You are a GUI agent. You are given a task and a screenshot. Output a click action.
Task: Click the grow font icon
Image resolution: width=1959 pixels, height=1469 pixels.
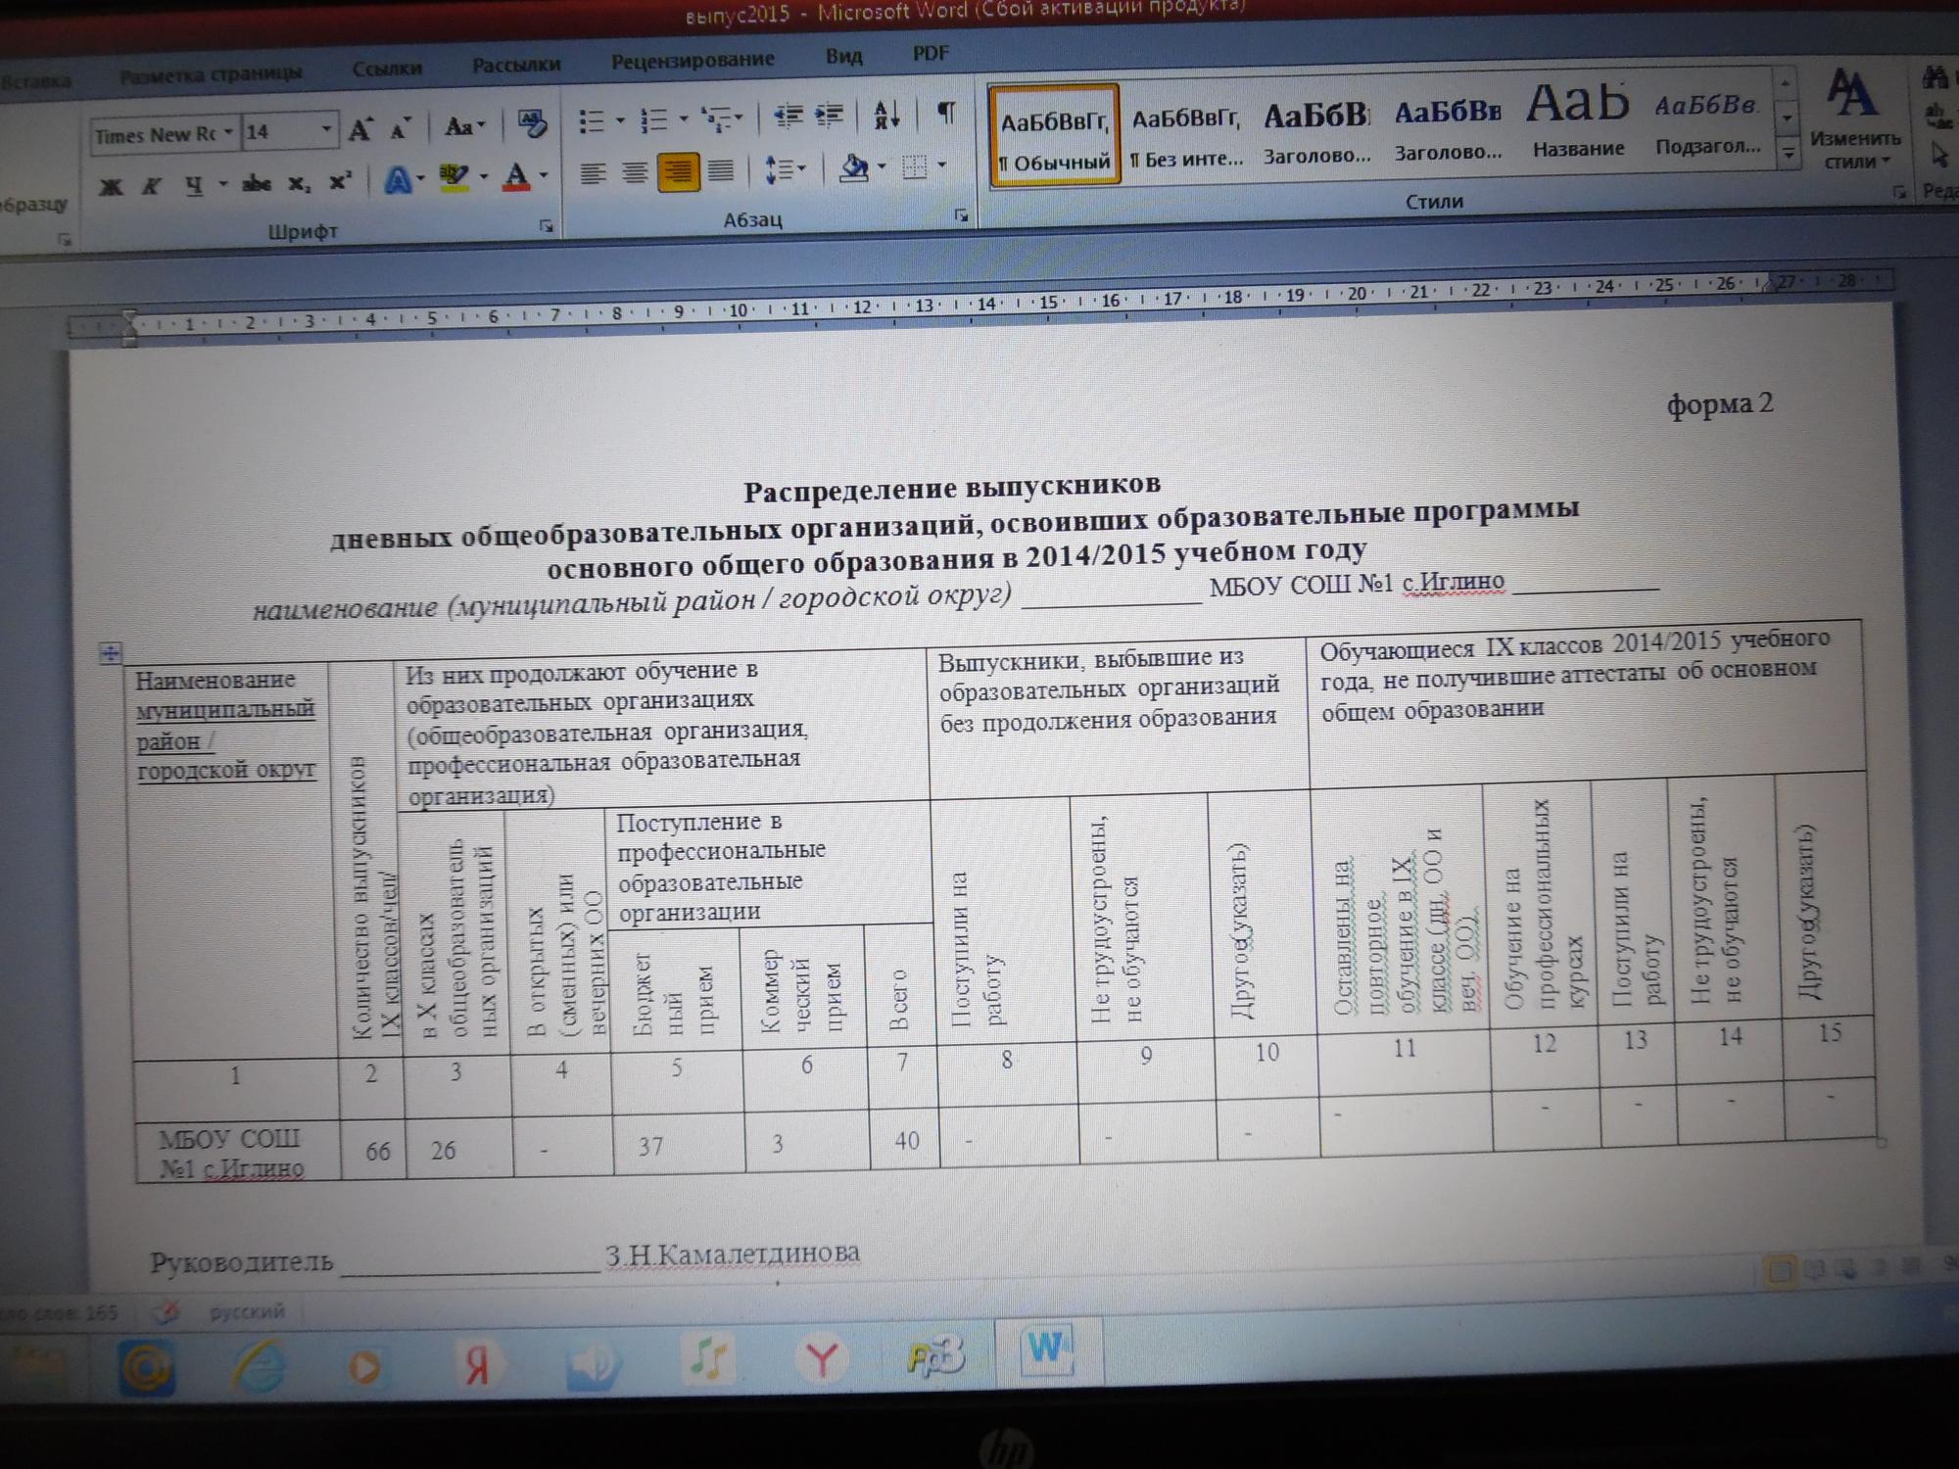[360, 129]
